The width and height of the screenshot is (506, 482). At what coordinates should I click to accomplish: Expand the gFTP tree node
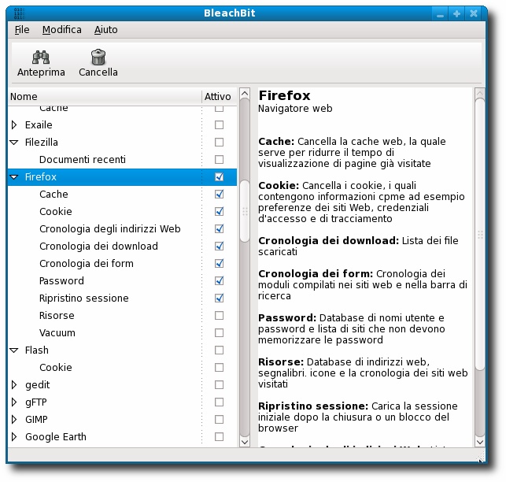point(14,402)
